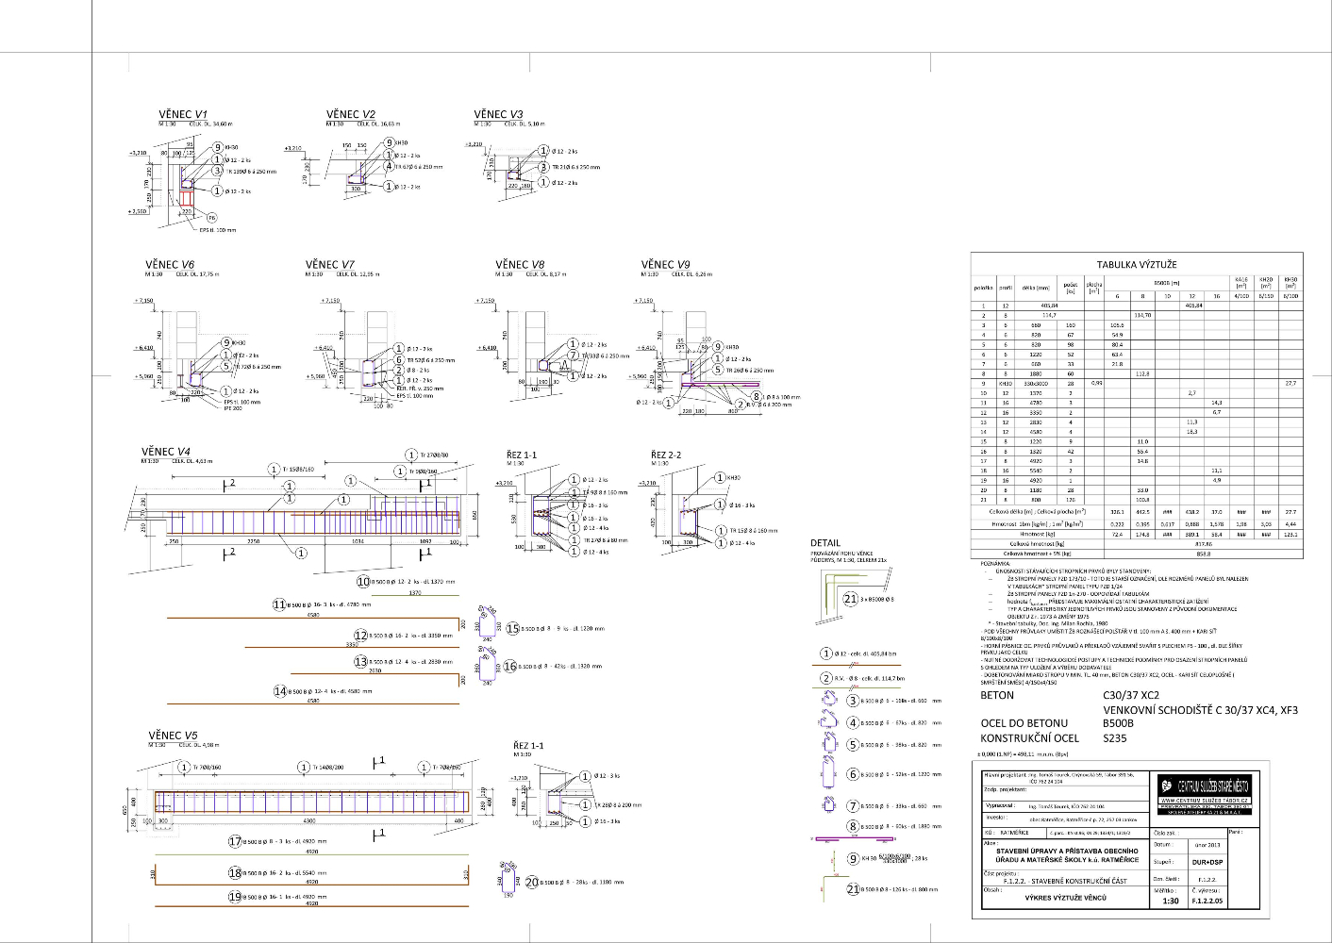Click the 1:30 scale value in title block

[1170, 901]
